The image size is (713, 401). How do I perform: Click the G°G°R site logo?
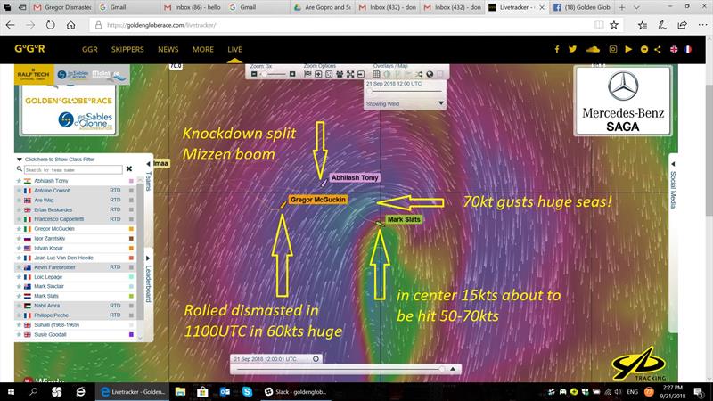pos(29,49)
